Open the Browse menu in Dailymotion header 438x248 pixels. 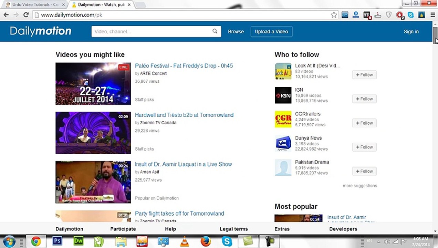(236, 31)
